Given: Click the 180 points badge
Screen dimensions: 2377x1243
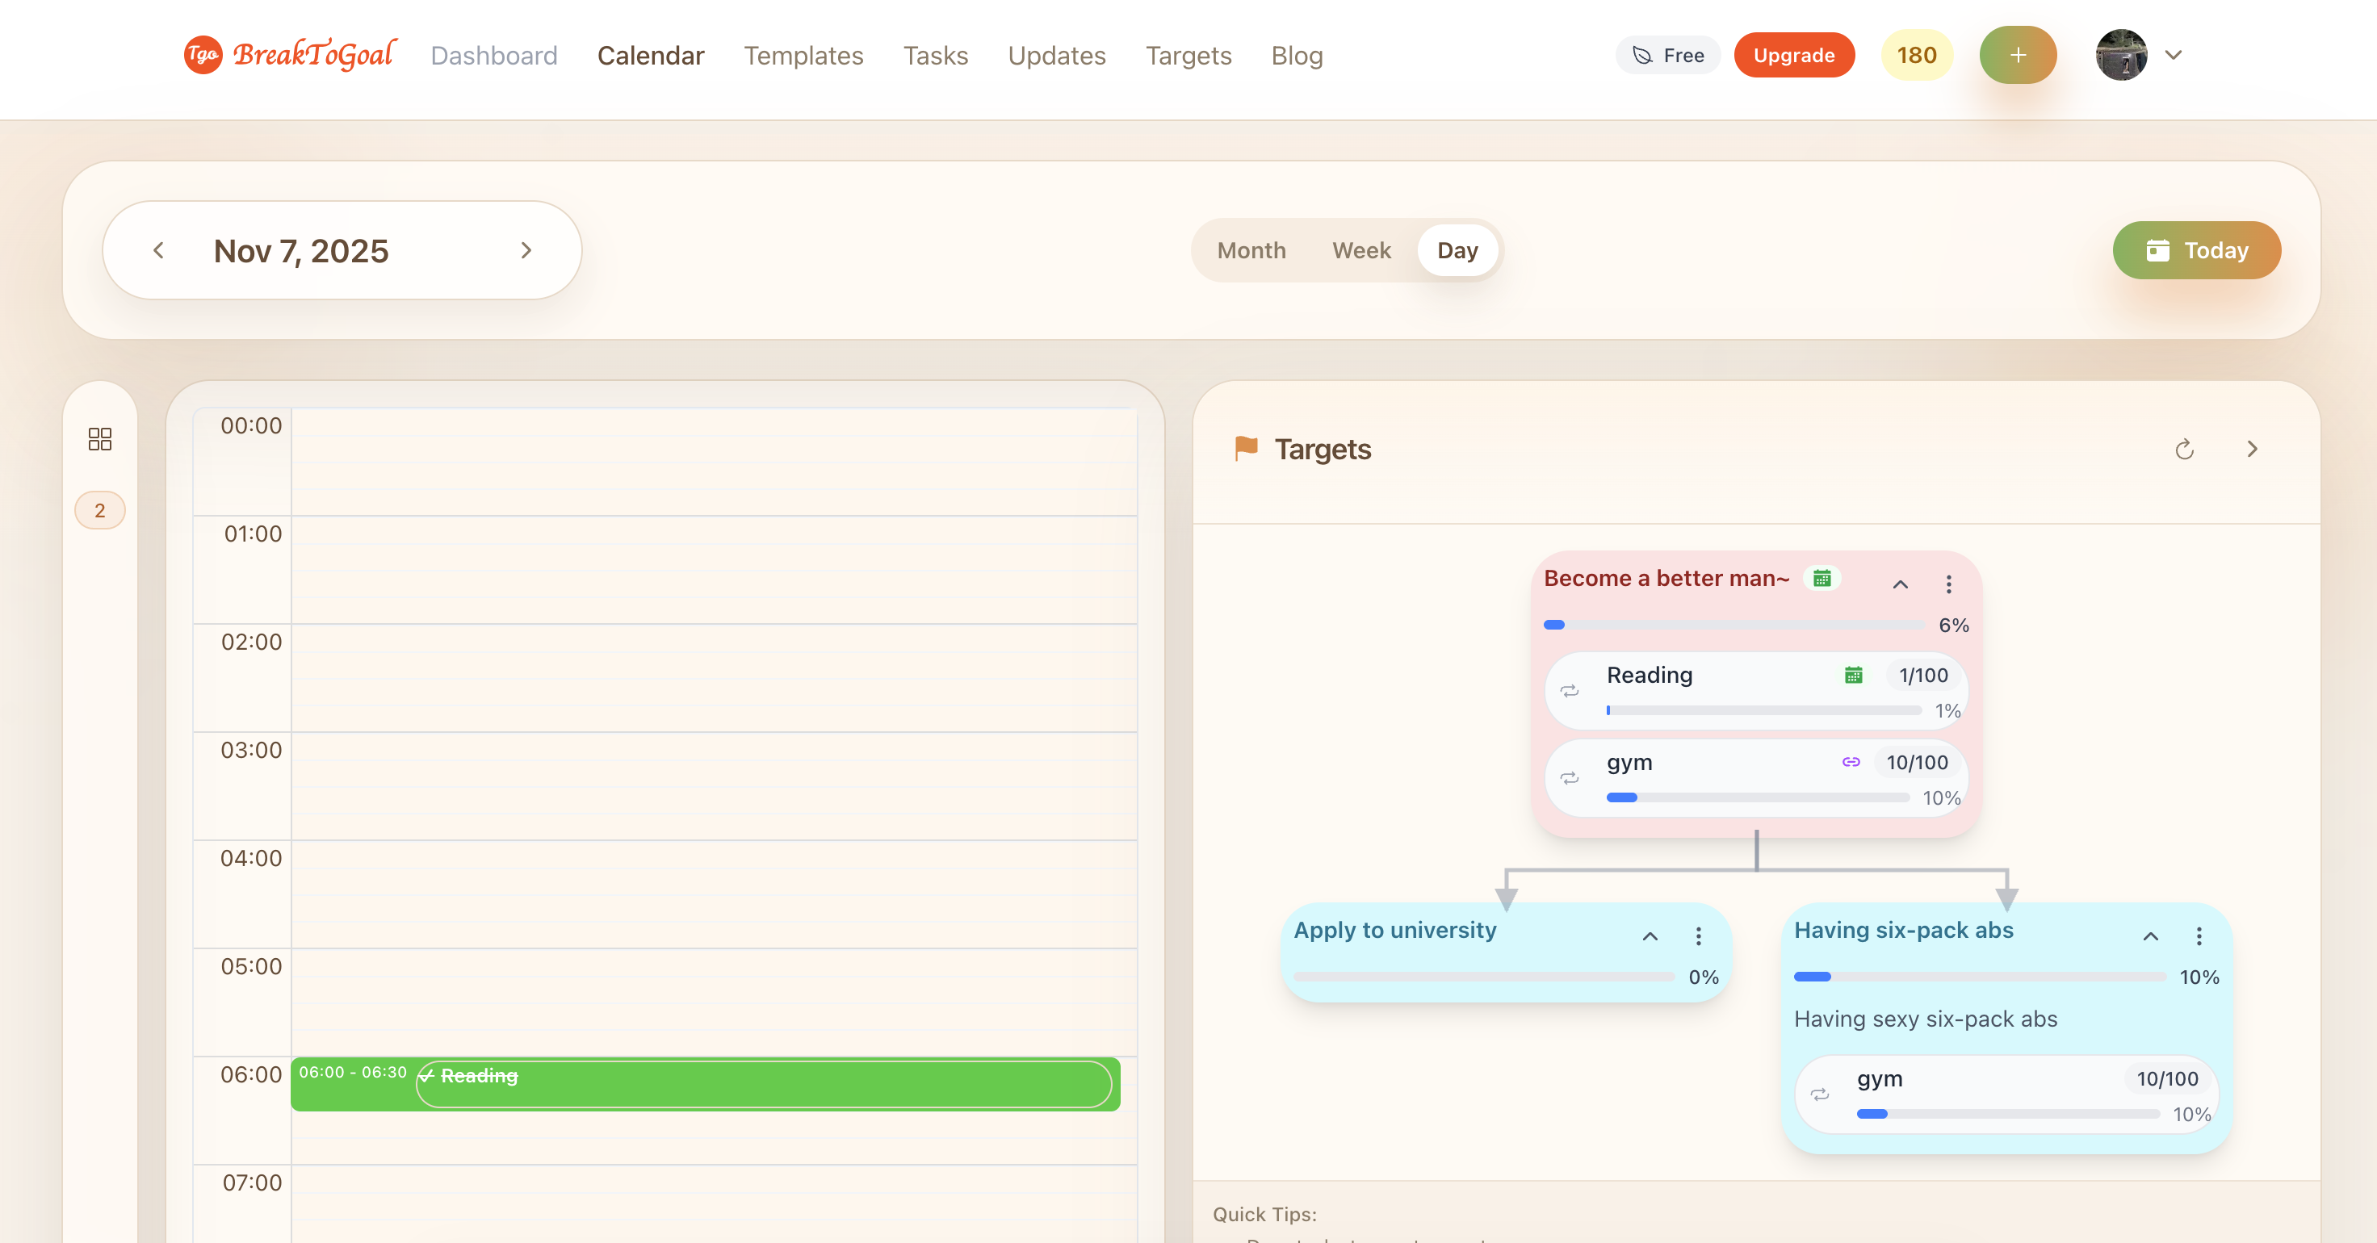Looking at the screenshot, I should (x=1916, y=56).
